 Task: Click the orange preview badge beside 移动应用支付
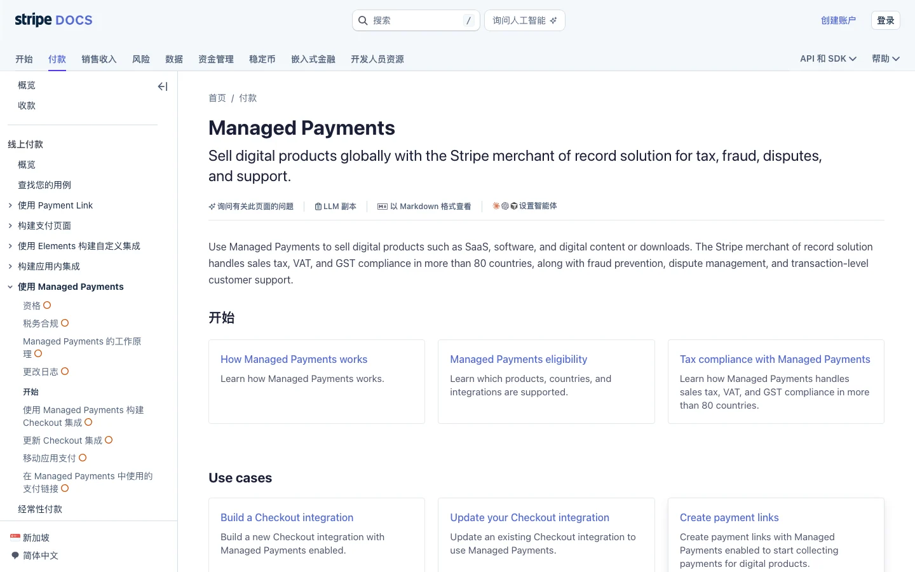(x=83, y=458)
